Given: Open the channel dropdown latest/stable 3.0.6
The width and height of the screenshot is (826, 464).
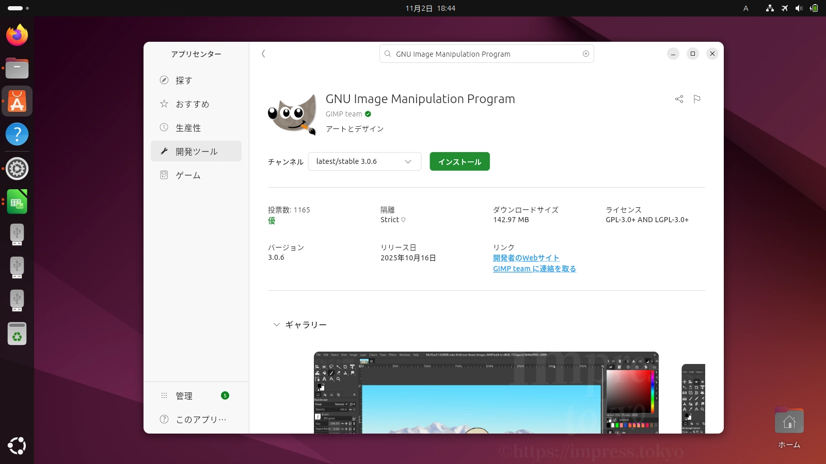Looking at the screenshot, I should pos(364,161).
